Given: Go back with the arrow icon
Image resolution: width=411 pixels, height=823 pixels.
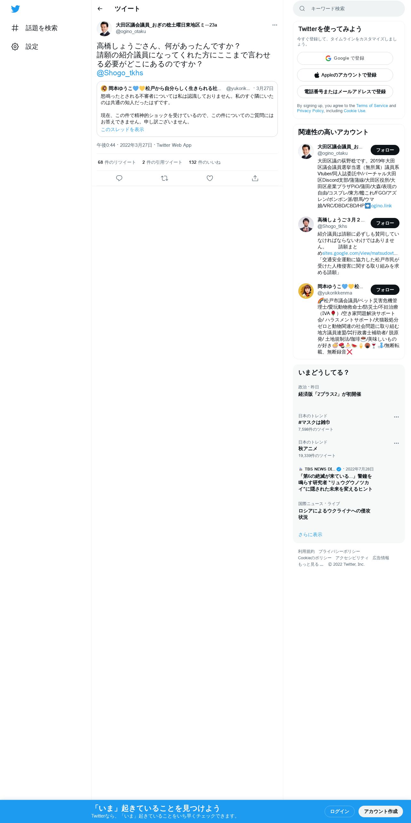Looking at the screenshot, I should click(x=100, y=9).
